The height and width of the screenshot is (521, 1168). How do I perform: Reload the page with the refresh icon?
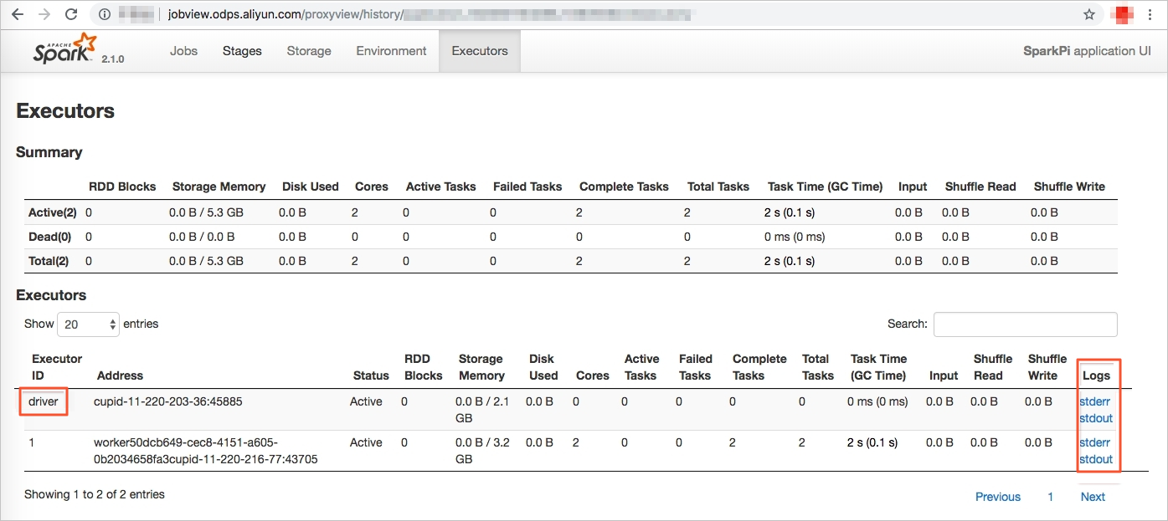(71, 14)
